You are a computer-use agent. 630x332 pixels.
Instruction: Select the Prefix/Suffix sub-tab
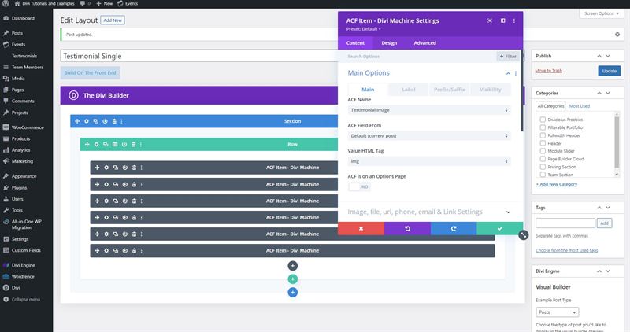click(449, 90)
